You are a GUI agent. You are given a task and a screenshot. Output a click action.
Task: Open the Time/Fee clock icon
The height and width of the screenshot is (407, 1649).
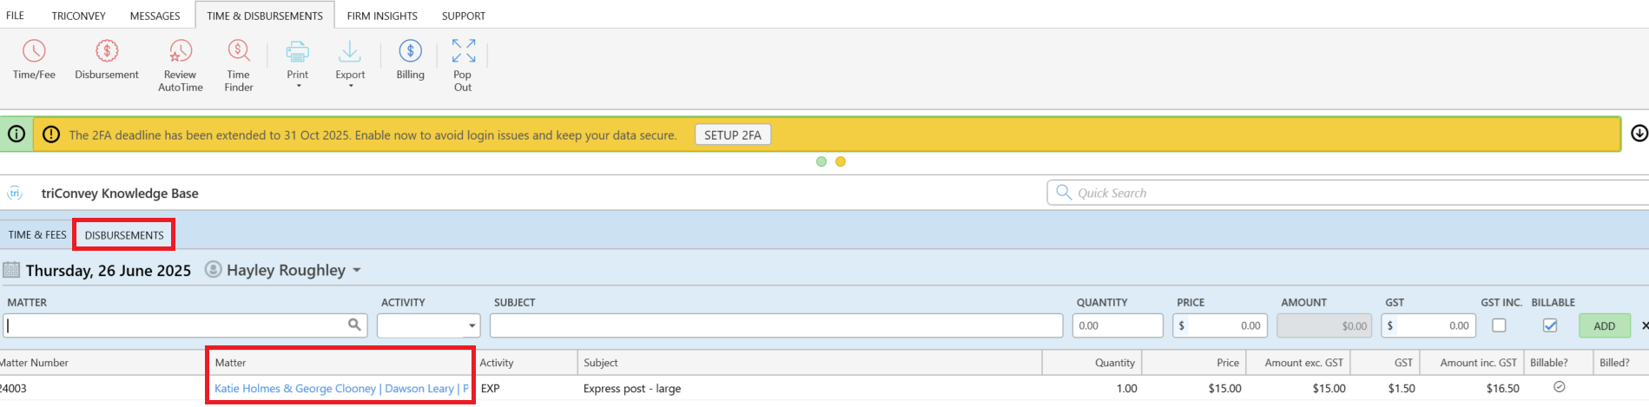tap(34, 51)
